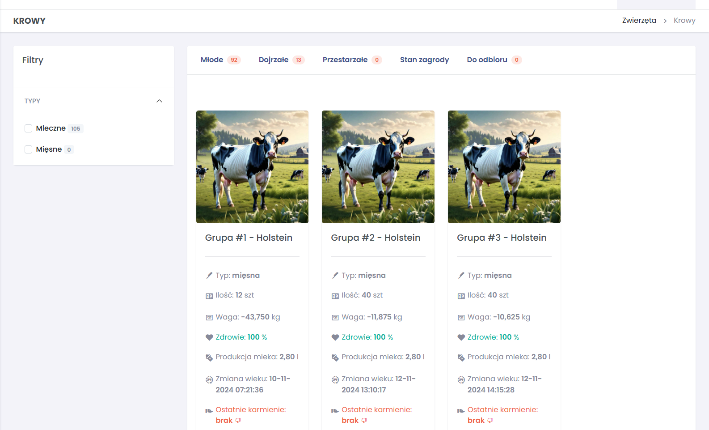
Task: Open the Grupa #1 - Holstein title
Action: (x=249, y=238)
